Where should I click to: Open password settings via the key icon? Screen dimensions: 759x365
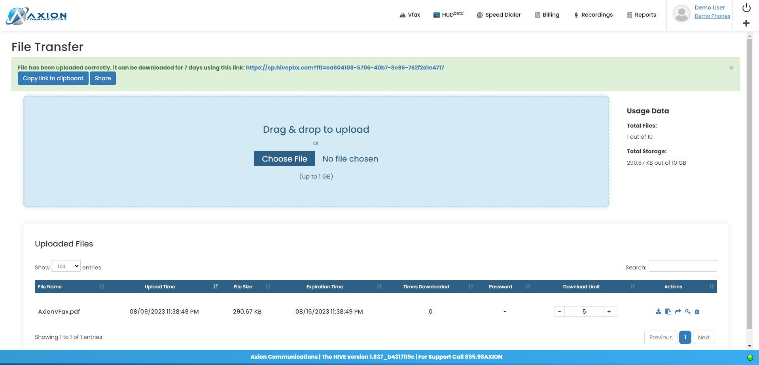(x=688, y=311)
